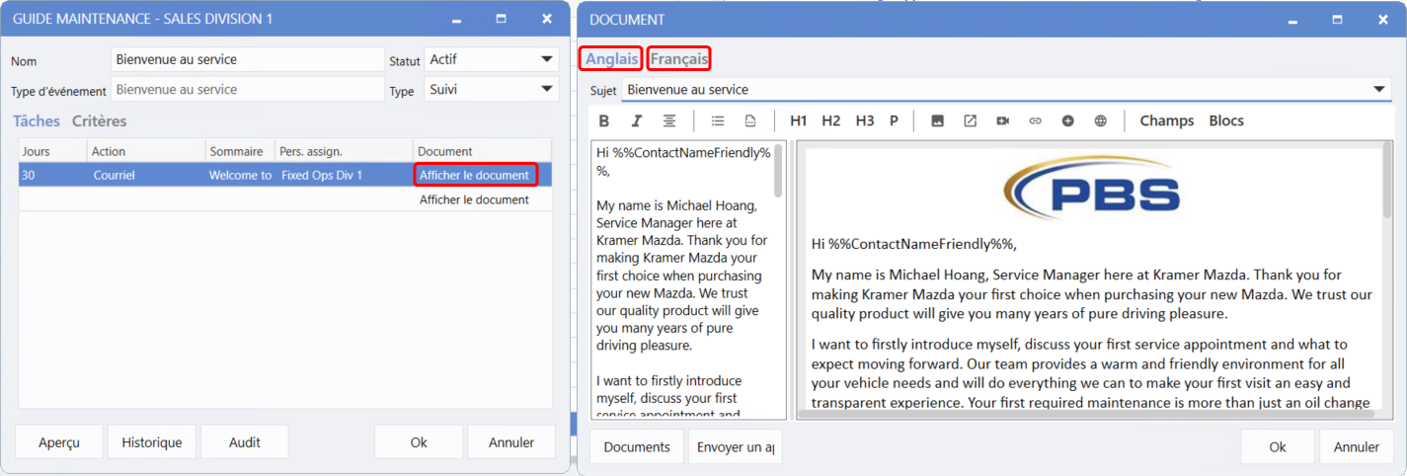Click the plus circle icon
This screenshot has width=1407, height=476.
pyautogui.click(x=1068, y=120)
